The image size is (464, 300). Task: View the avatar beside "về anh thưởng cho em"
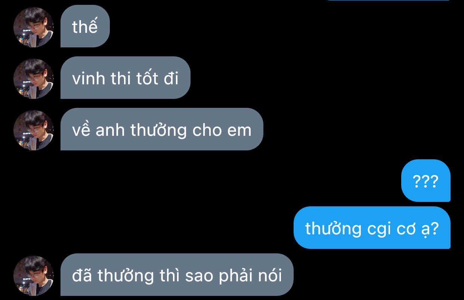(34, 130)
